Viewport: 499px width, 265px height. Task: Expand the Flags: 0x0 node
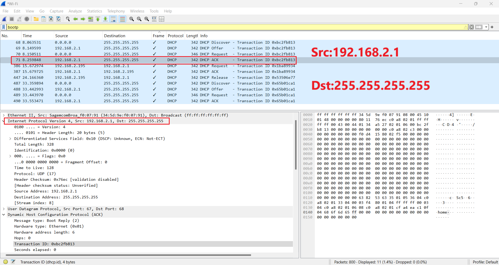(10, 156)
